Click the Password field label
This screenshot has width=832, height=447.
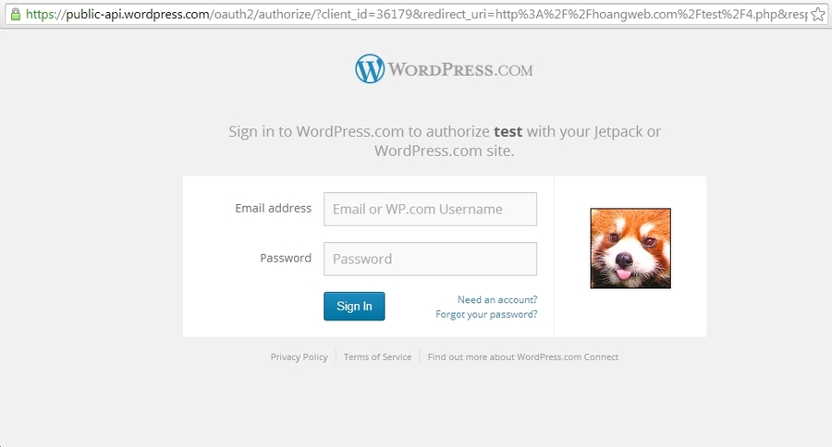point(286,259)
